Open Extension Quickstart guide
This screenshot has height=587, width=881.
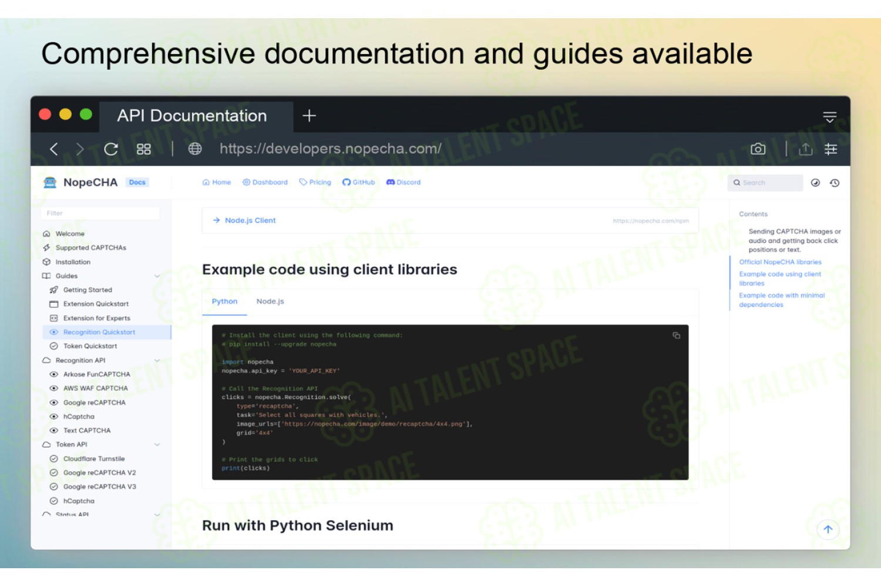pos(96,304)
